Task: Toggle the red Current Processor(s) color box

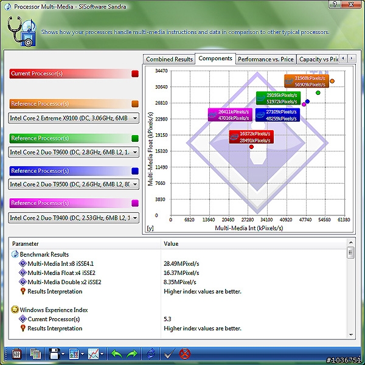Action: [x=135, y=74]
